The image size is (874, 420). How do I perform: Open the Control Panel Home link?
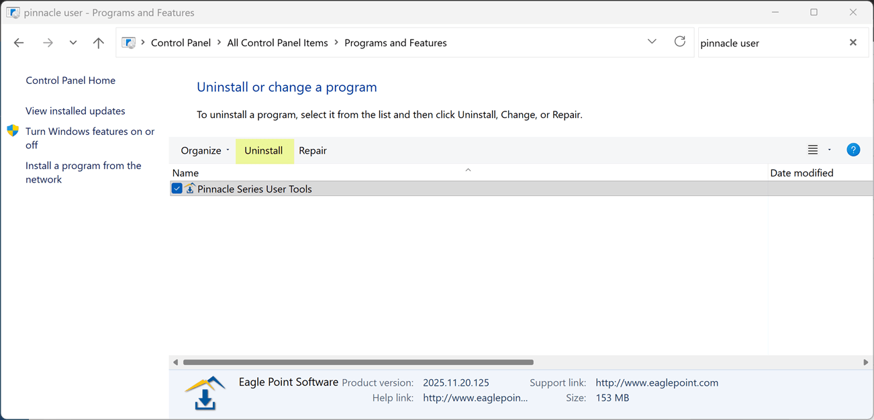click(70, 81)
